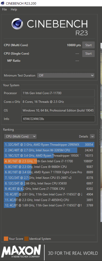Screen dimensions: 102x261
Task: Click the Info field with 65W/224W/28s
Action: (58, 119)
